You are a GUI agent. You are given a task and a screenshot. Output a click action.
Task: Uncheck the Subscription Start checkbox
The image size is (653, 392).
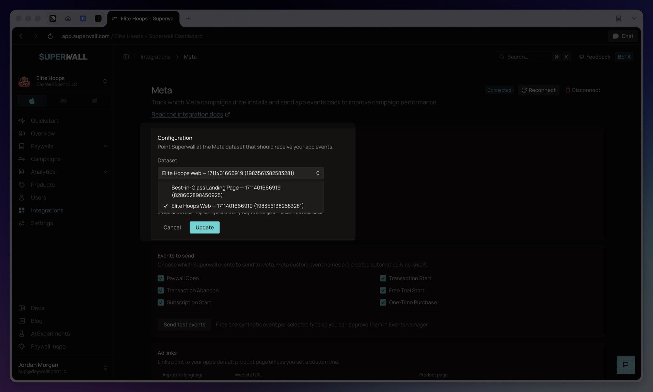click(161, 303)
